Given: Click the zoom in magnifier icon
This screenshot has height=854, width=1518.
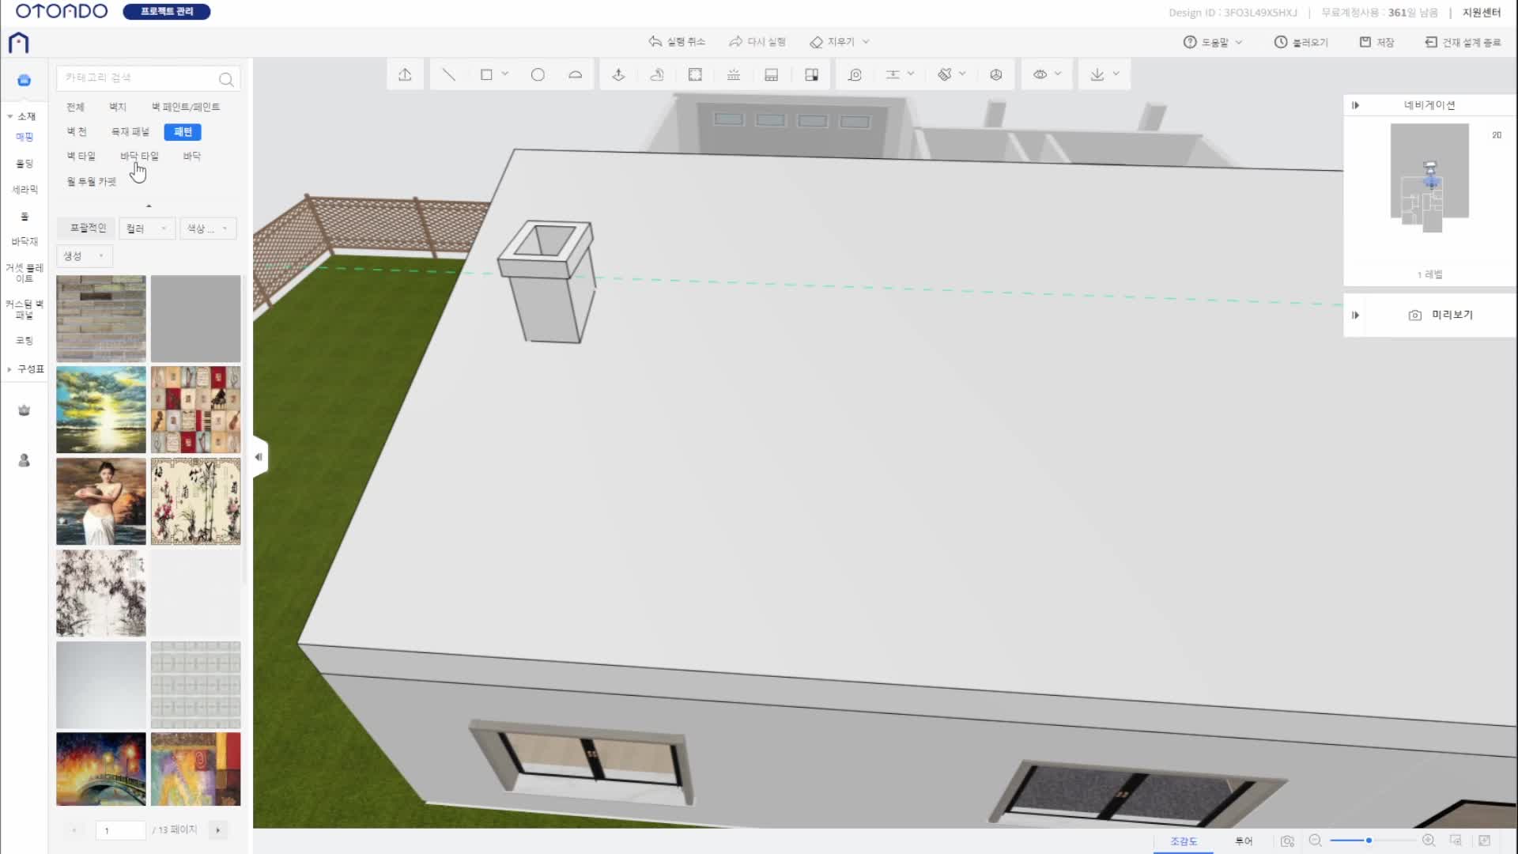Looking at the screenshot, I should click(x=1429, y=841).
